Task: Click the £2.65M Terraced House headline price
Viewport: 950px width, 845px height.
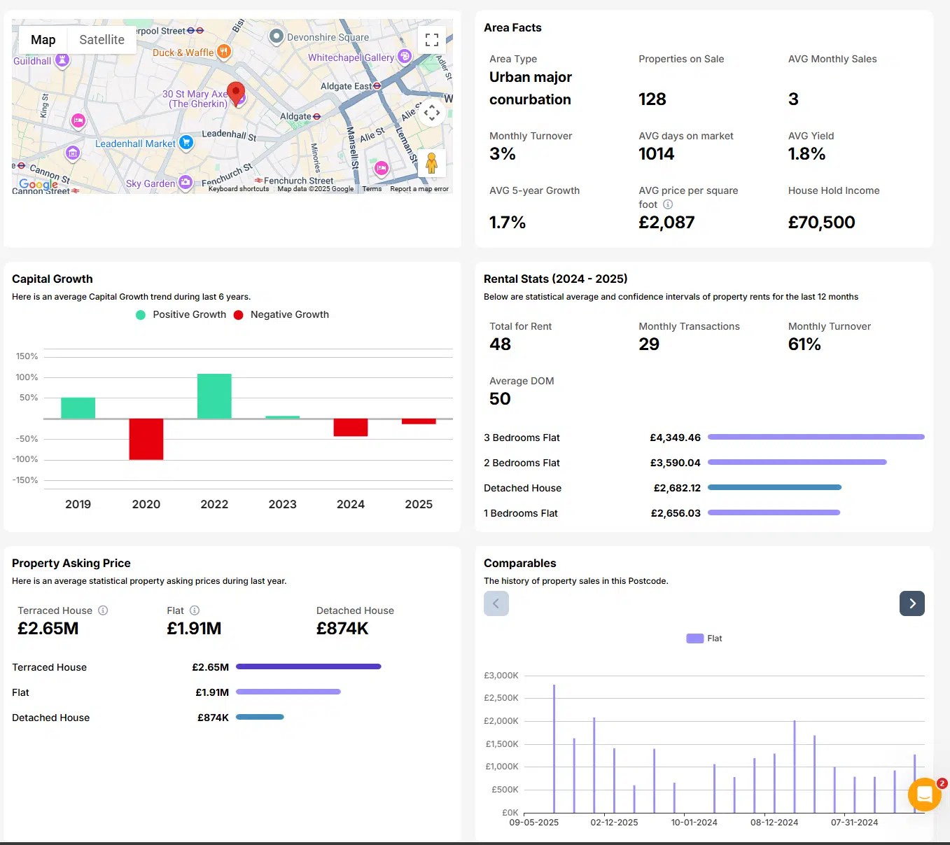Action: point(48,629)
